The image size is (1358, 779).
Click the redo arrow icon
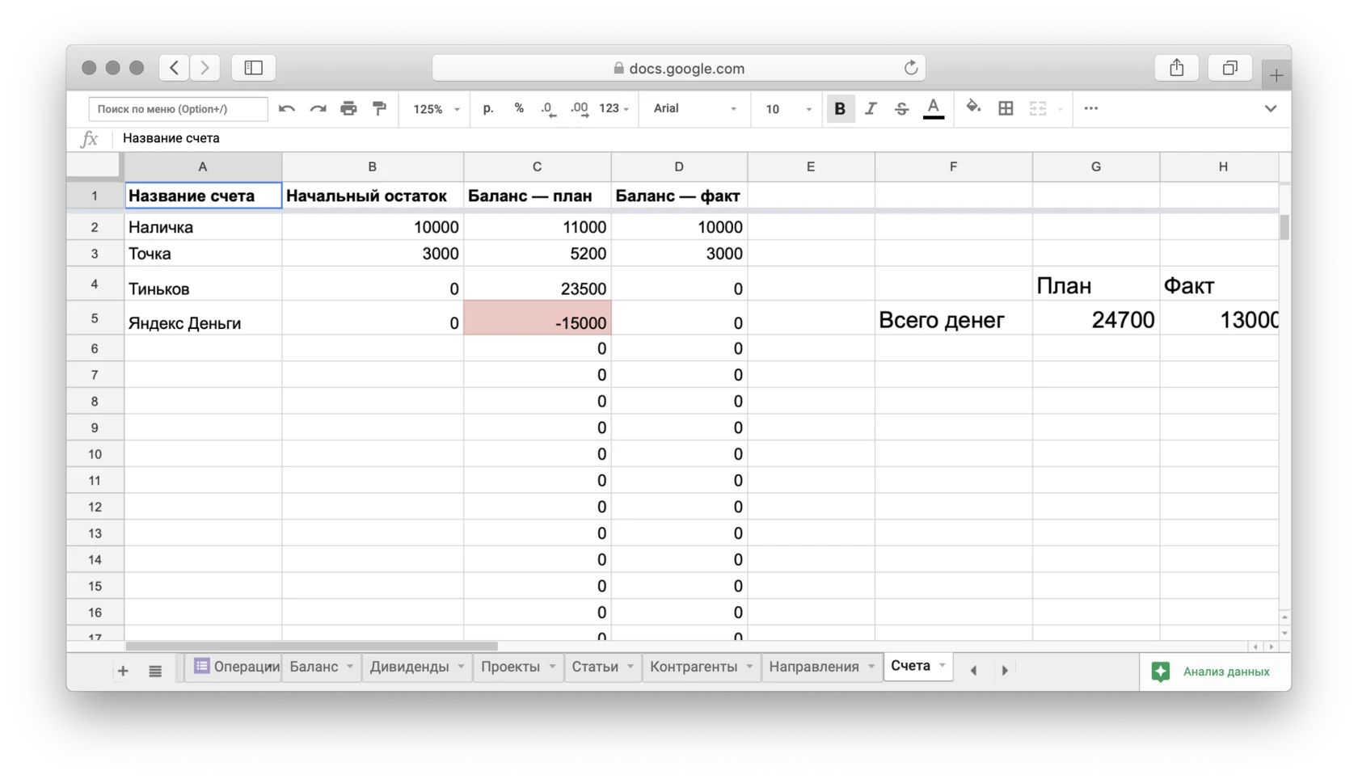(318, 109)
